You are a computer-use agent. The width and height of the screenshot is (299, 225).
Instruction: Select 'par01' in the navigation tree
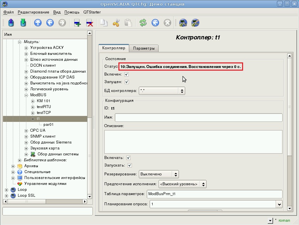(48, 124)
